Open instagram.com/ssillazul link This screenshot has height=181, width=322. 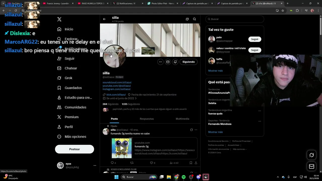116,89
